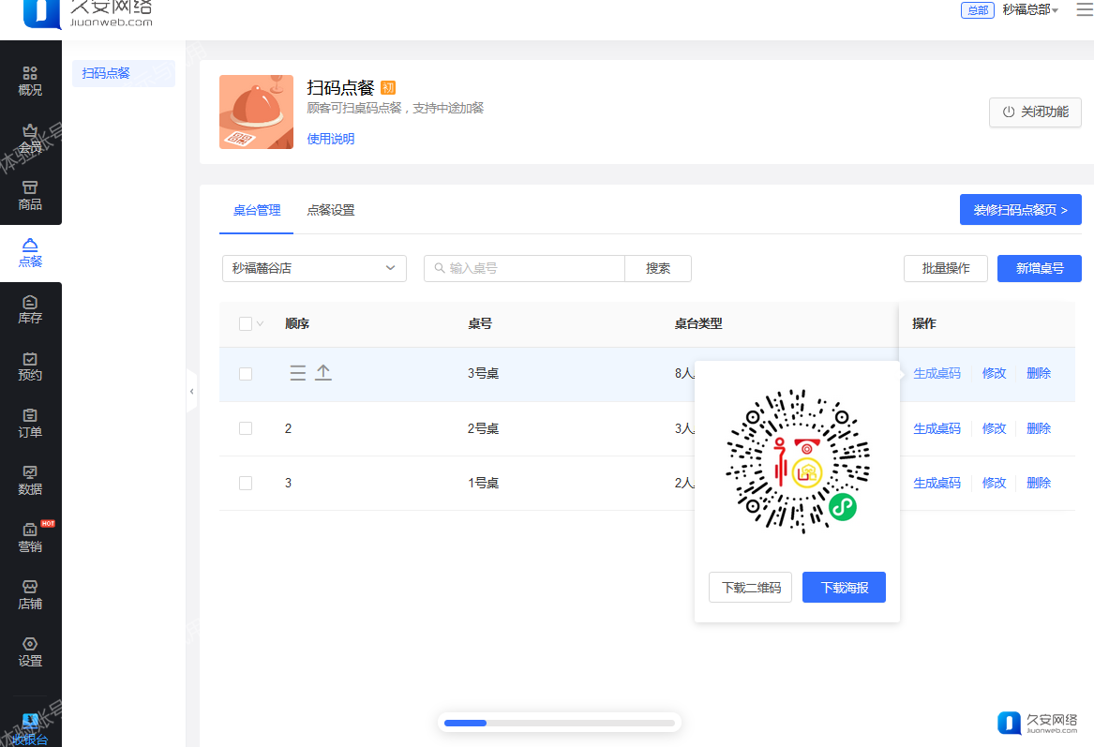Expand the arrow beside header checkbox
The width and height of the screenshot is (1094, 747).
261,323
